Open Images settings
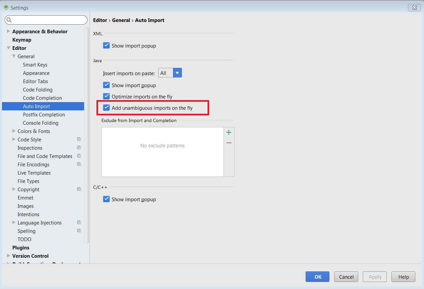Image resolution: width=424 pixels, height=289 pixels. coord(26,206)
